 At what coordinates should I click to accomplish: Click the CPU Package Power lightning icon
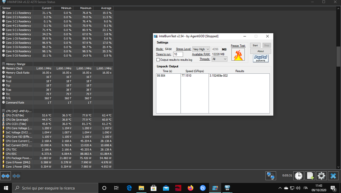pyautogui.click(x=3, y=158)
